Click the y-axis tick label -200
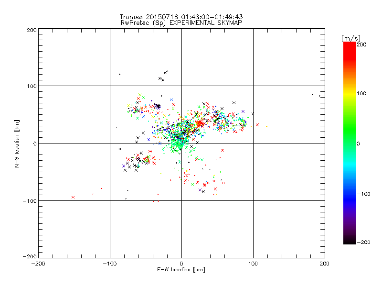Image resolution: width=382 pixels, height=287 pixels. pyautogui.click(x=30, y=256)
